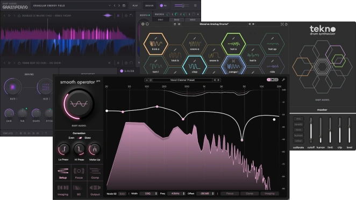Expand the Granular Energy Field preset dropdown

(110, 5)
